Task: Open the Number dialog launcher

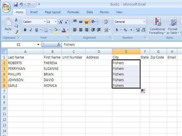Action: point(145,37)
